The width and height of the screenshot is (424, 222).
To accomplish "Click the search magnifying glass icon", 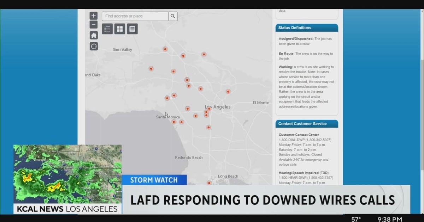I will [x=173, y=16].
